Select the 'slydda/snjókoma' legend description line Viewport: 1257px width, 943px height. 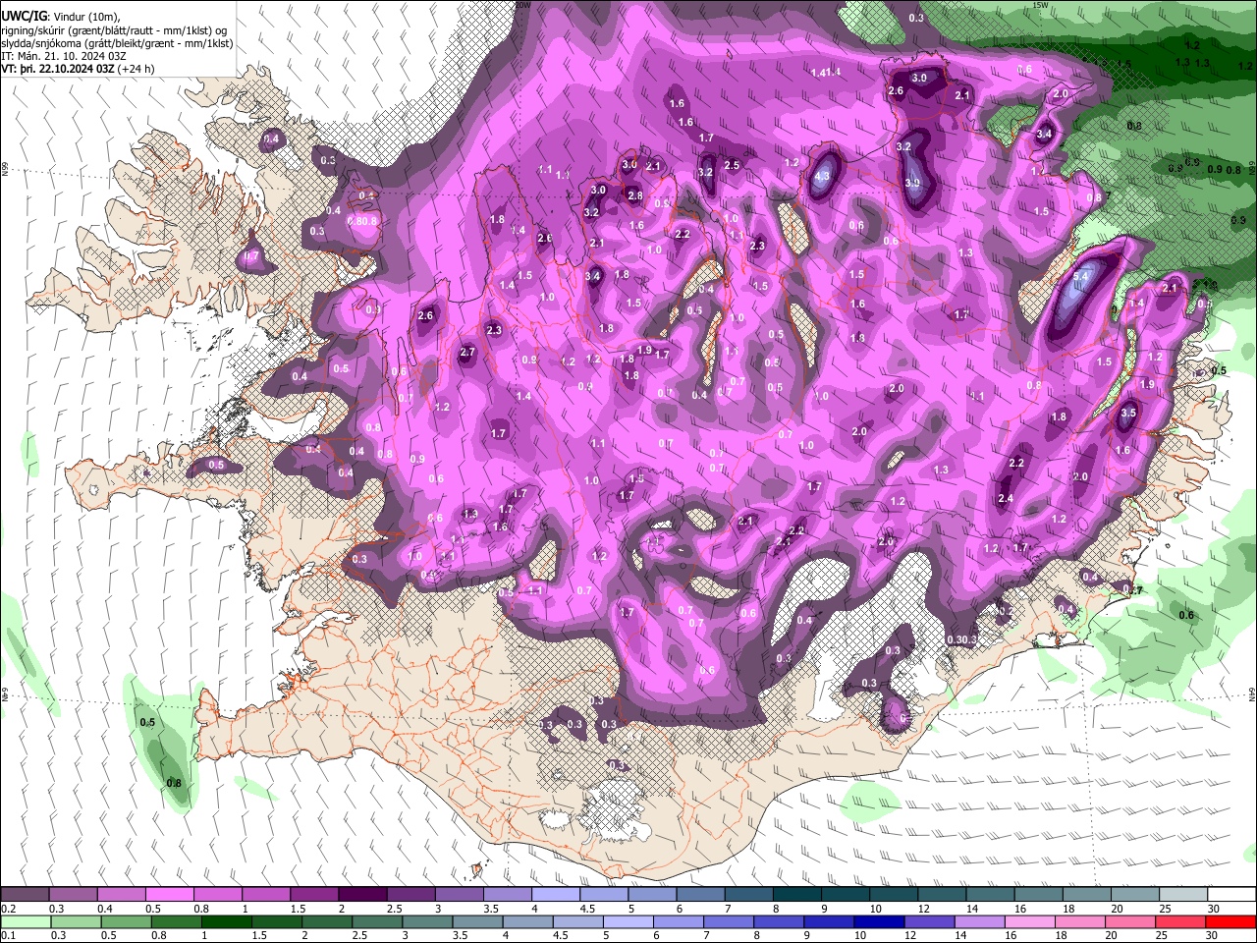tap(117, 43)
